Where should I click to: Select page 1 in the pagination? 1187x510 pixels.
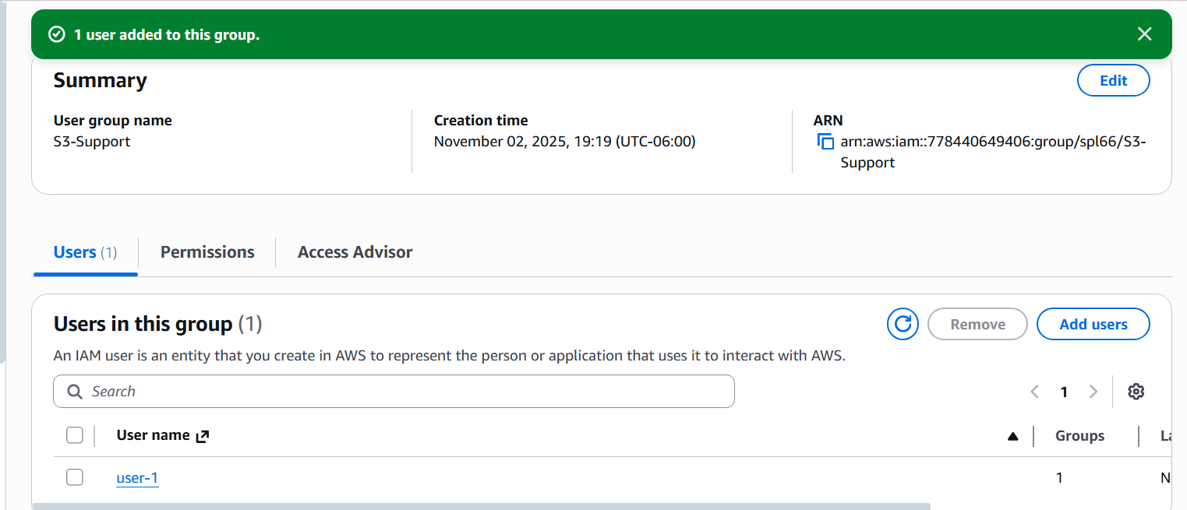pos(1064,392)
